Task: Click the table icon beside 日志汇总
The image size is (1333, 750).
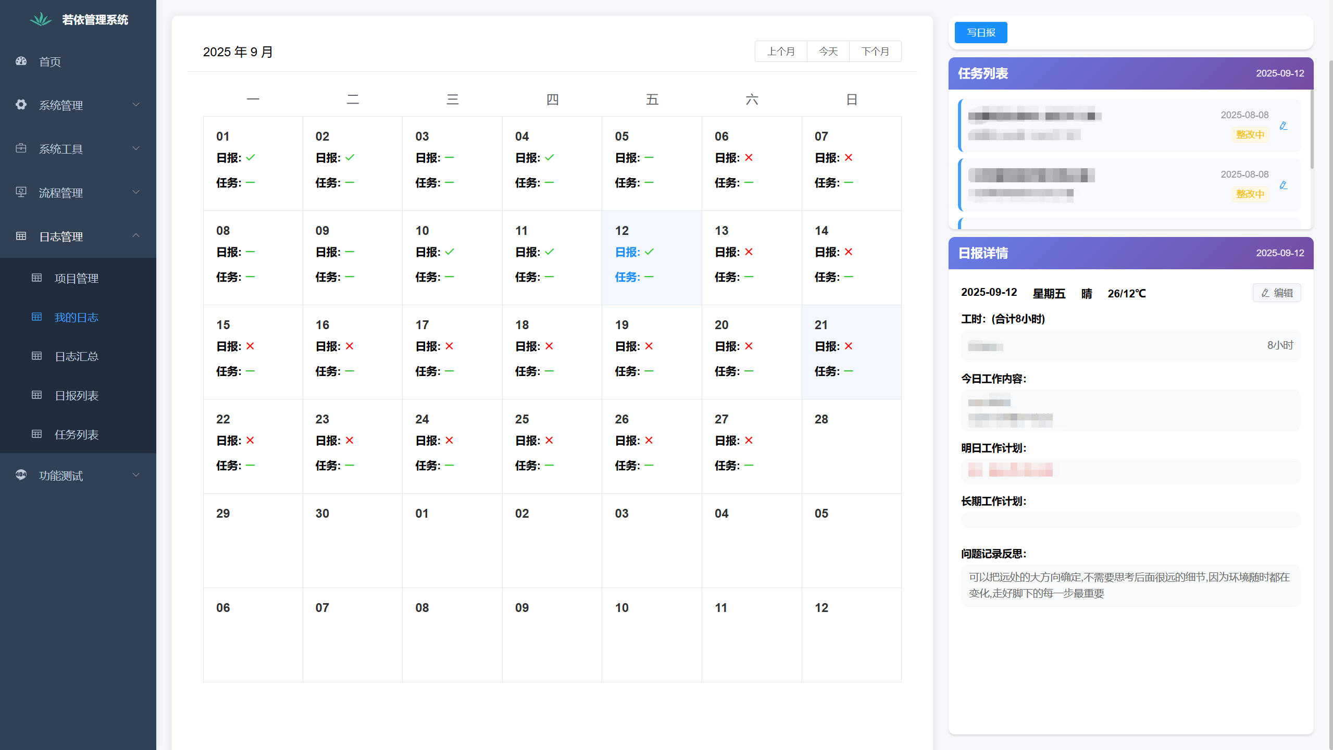Action: point(36,356)
